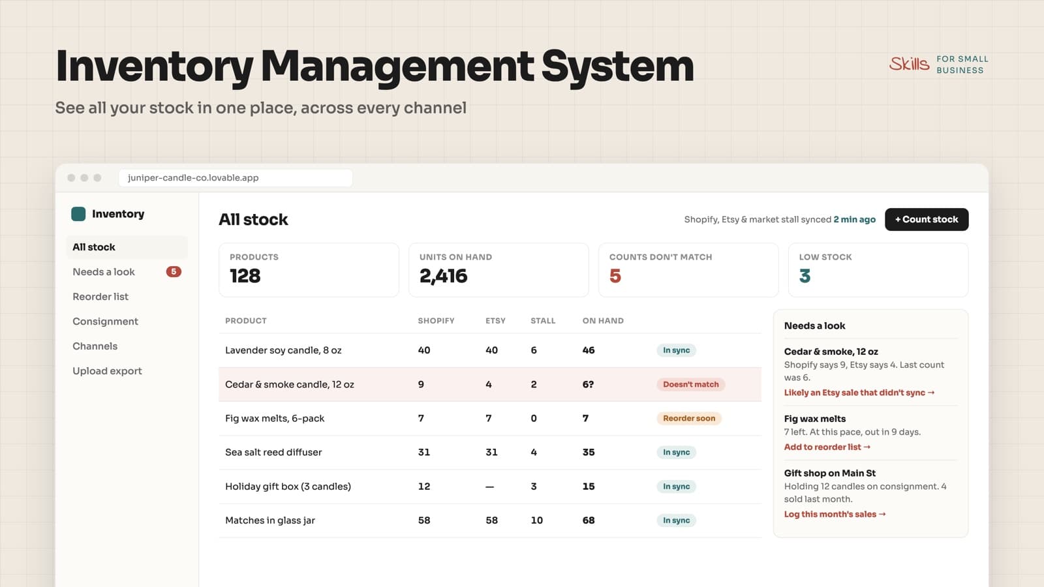
Task: Select the Lavender soy candle, 8 oz row
Action: click(490, 350)
